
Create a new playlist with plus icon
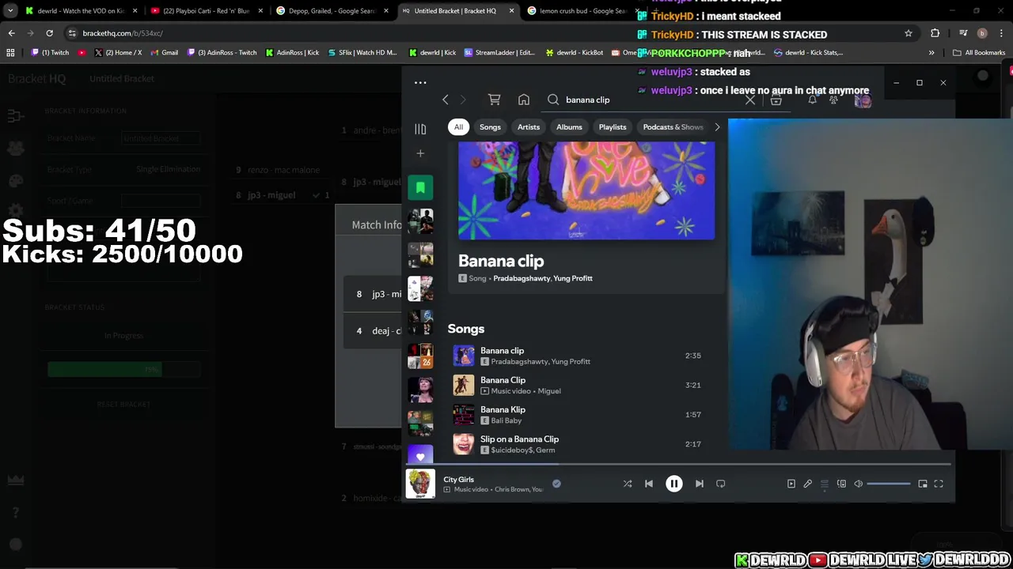coord(420,153)
